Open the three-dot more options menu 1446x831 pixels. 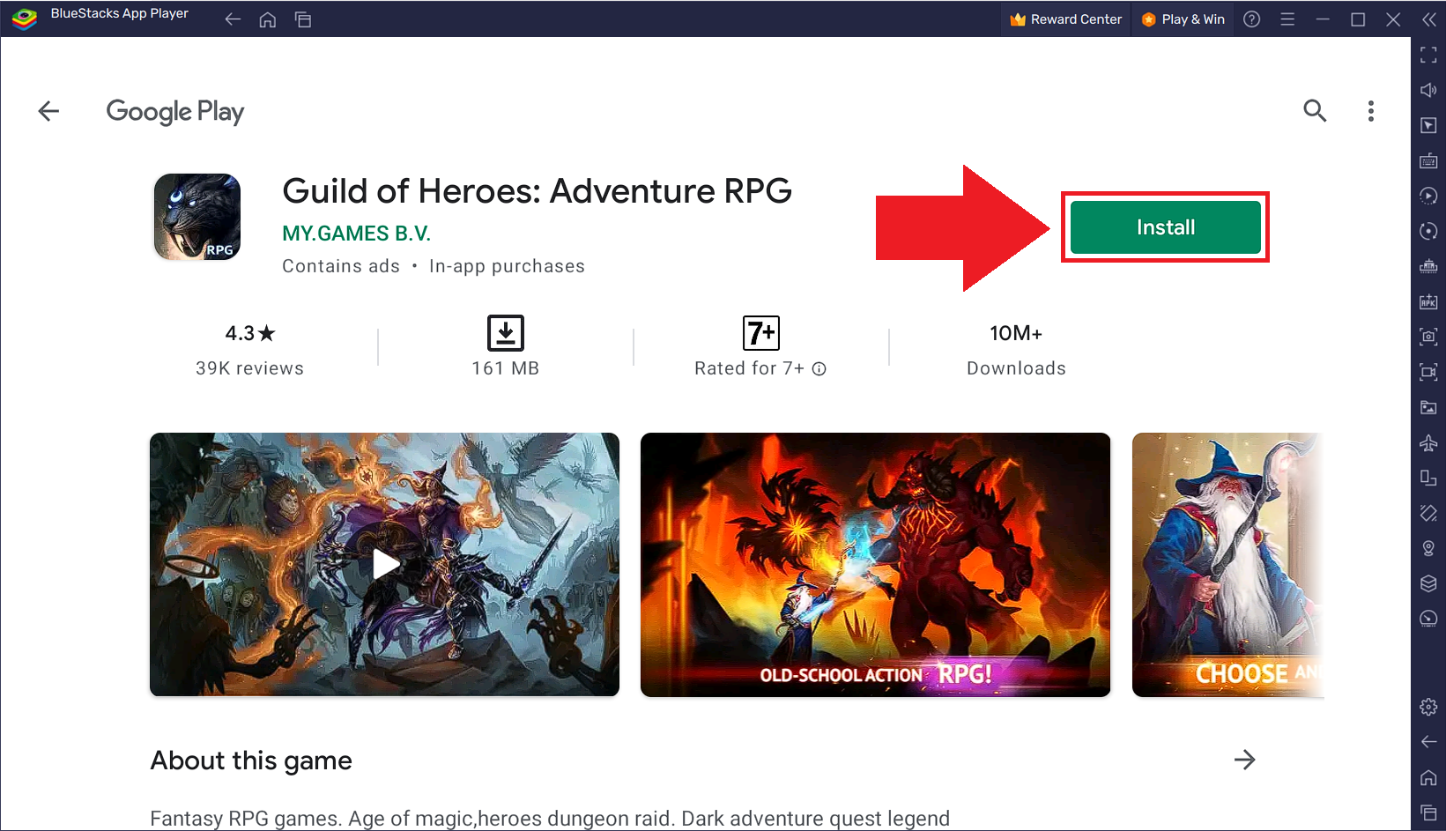(x=1370, y=111)
